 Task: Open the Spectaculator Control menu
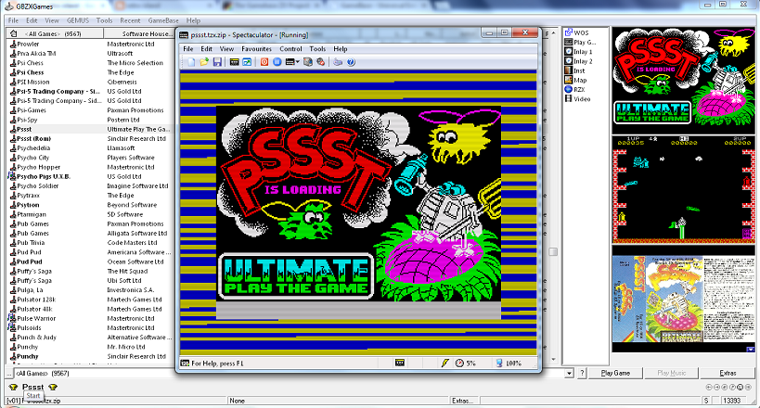(x=290, y=49)
